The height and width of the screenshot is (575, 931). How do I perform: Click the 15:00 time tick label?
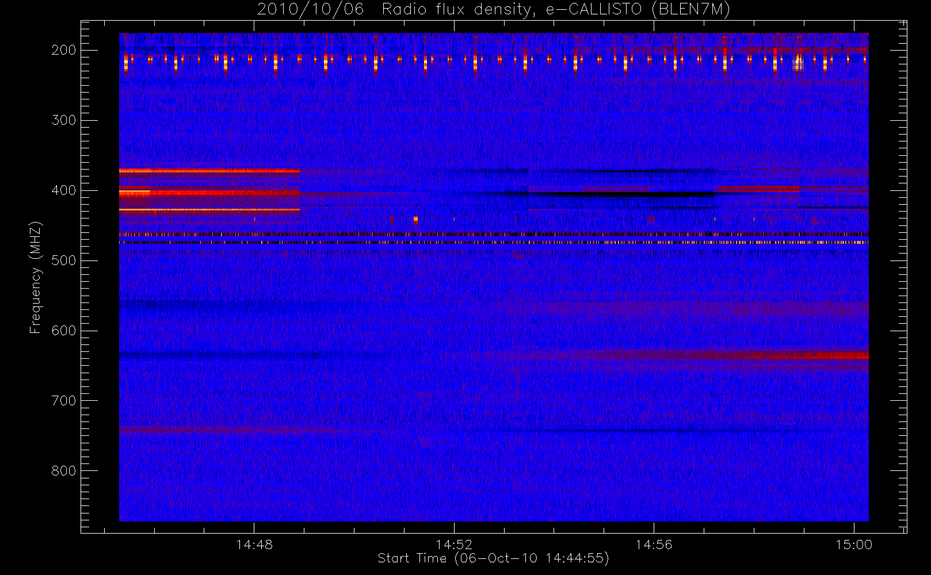[x=854, y=545]
